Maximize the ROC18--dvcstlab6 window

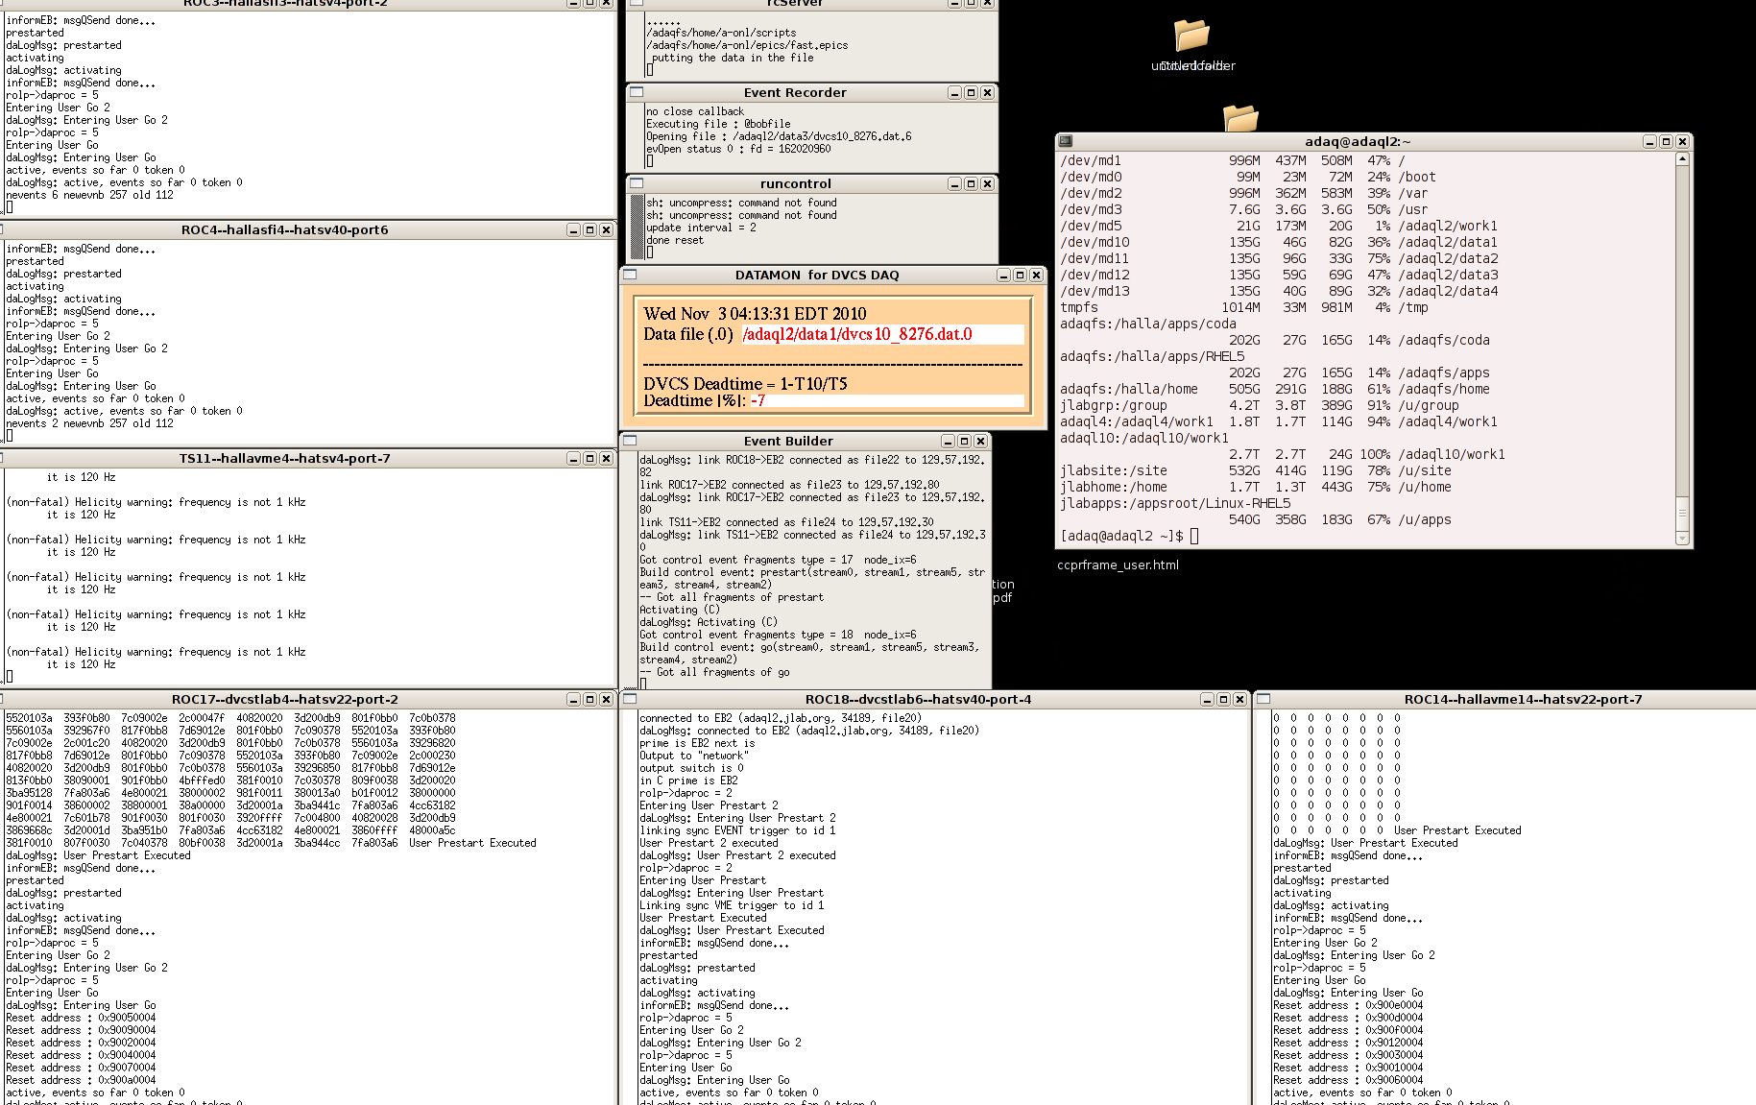[1223, 699]
